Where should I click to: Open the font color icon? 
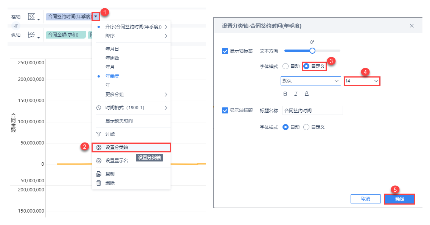coord(307,93)
